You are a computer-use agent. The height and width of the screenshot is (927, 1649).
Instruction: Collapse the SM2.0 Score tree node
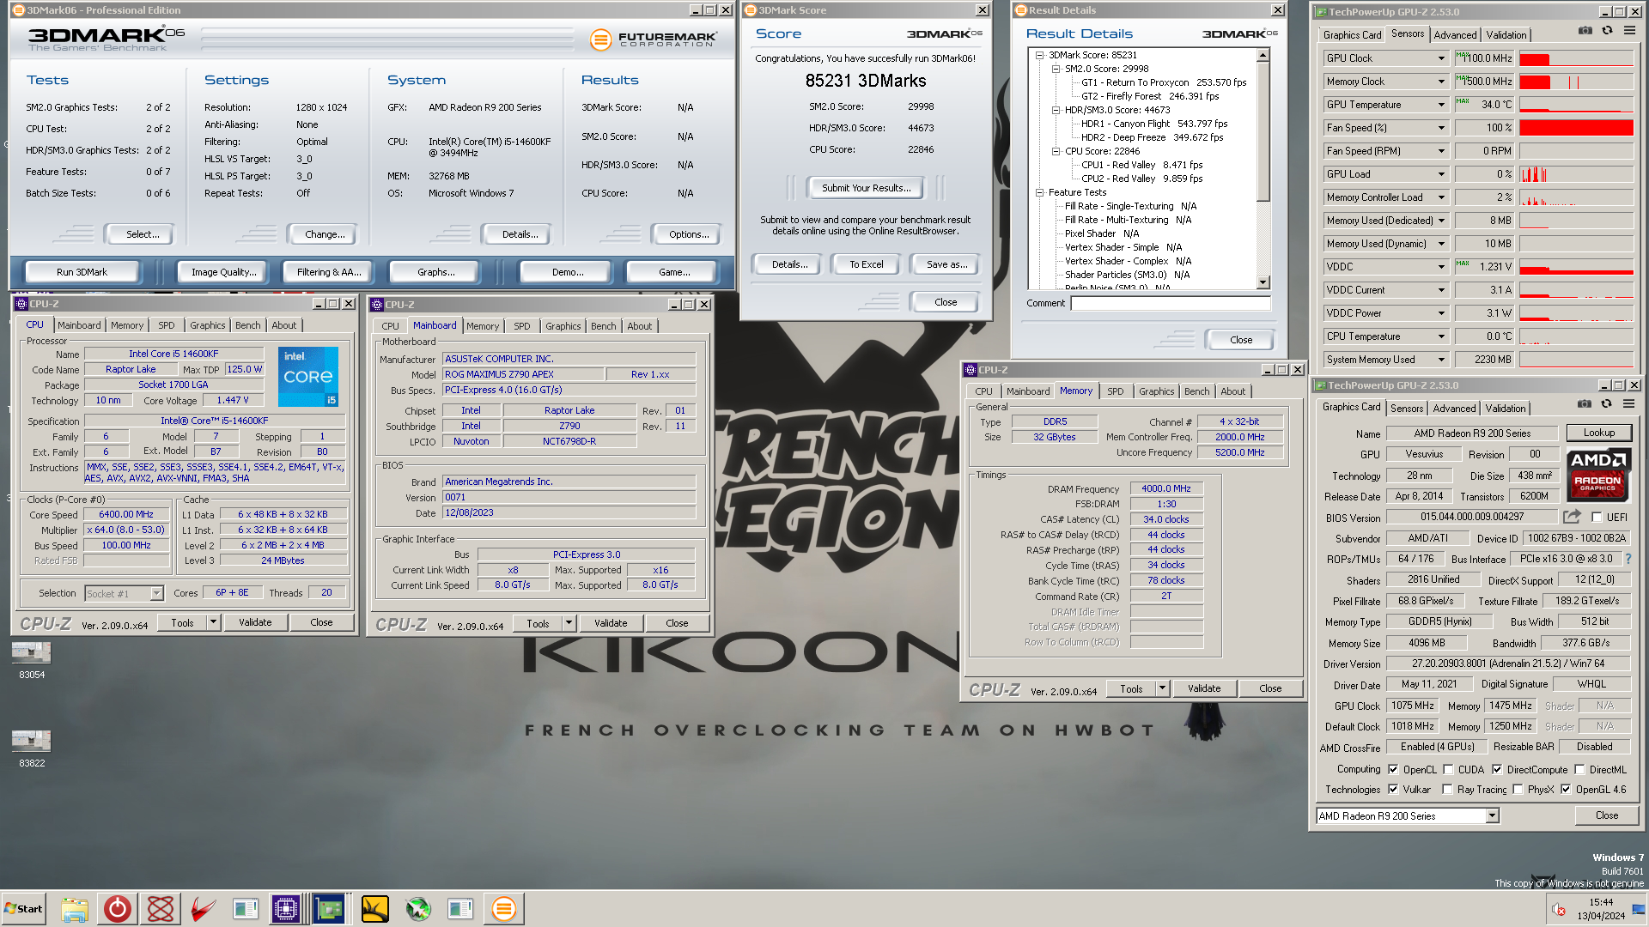click(x=1056, y=69)
